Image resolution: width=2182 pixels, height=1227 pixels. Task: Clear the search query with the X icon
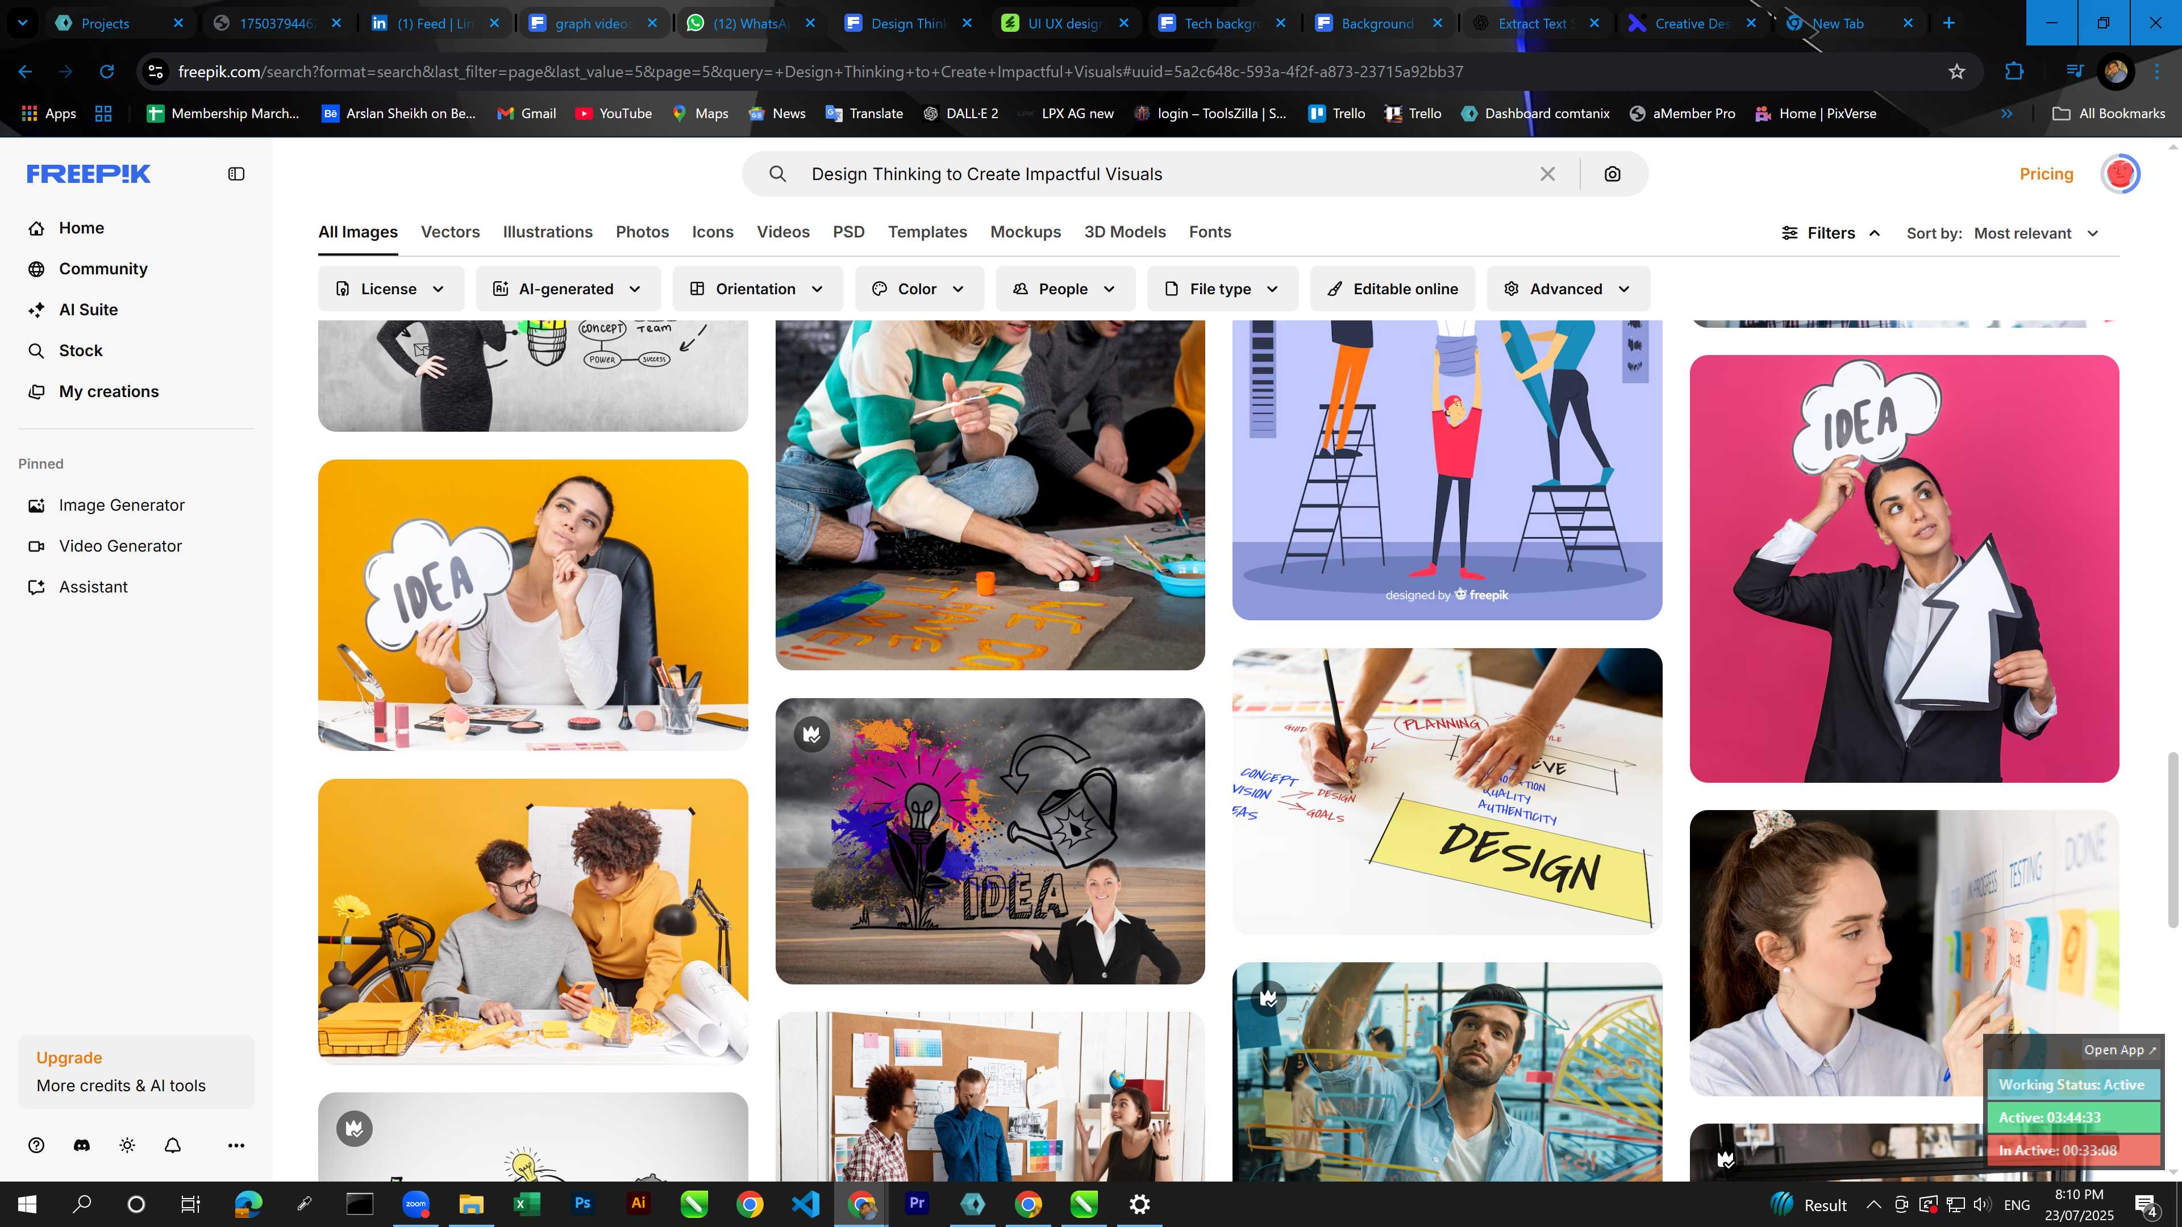point(1547,174)
